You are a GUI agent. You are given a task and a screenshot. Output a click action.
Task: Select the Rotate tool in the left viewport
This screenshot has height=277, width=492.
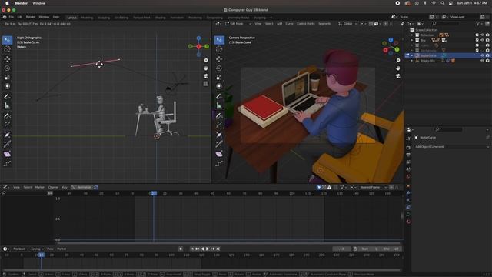pyautogui.click(x=7, y=68)
